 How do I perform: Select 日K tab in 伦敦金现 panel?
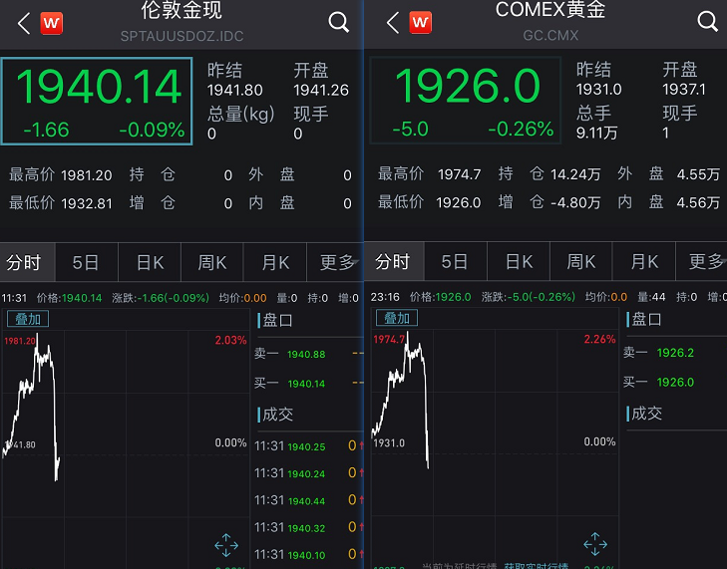150,262
